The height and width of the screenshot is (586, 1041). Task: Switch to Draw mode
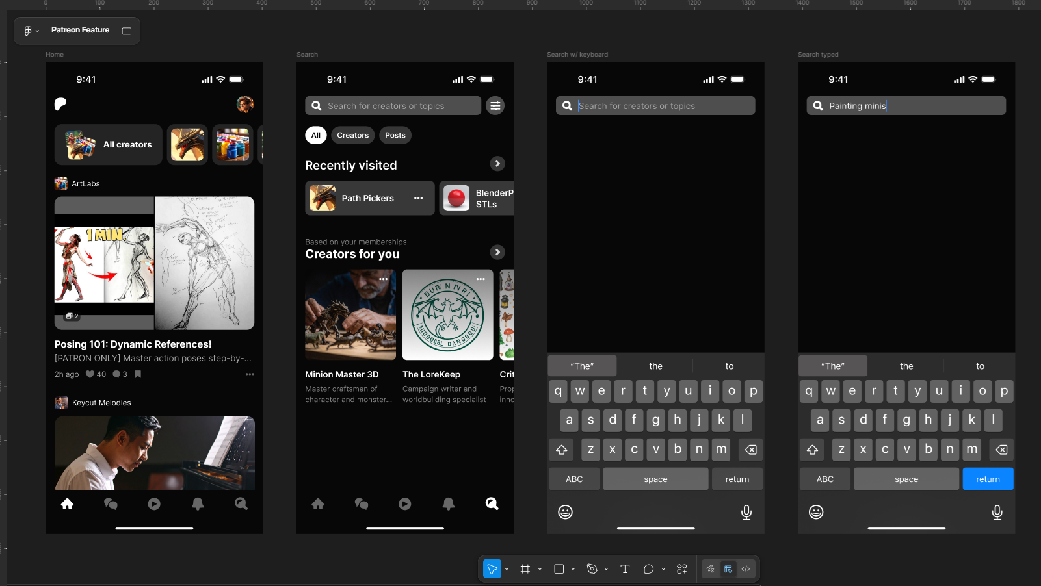click(x=710, y=568)
